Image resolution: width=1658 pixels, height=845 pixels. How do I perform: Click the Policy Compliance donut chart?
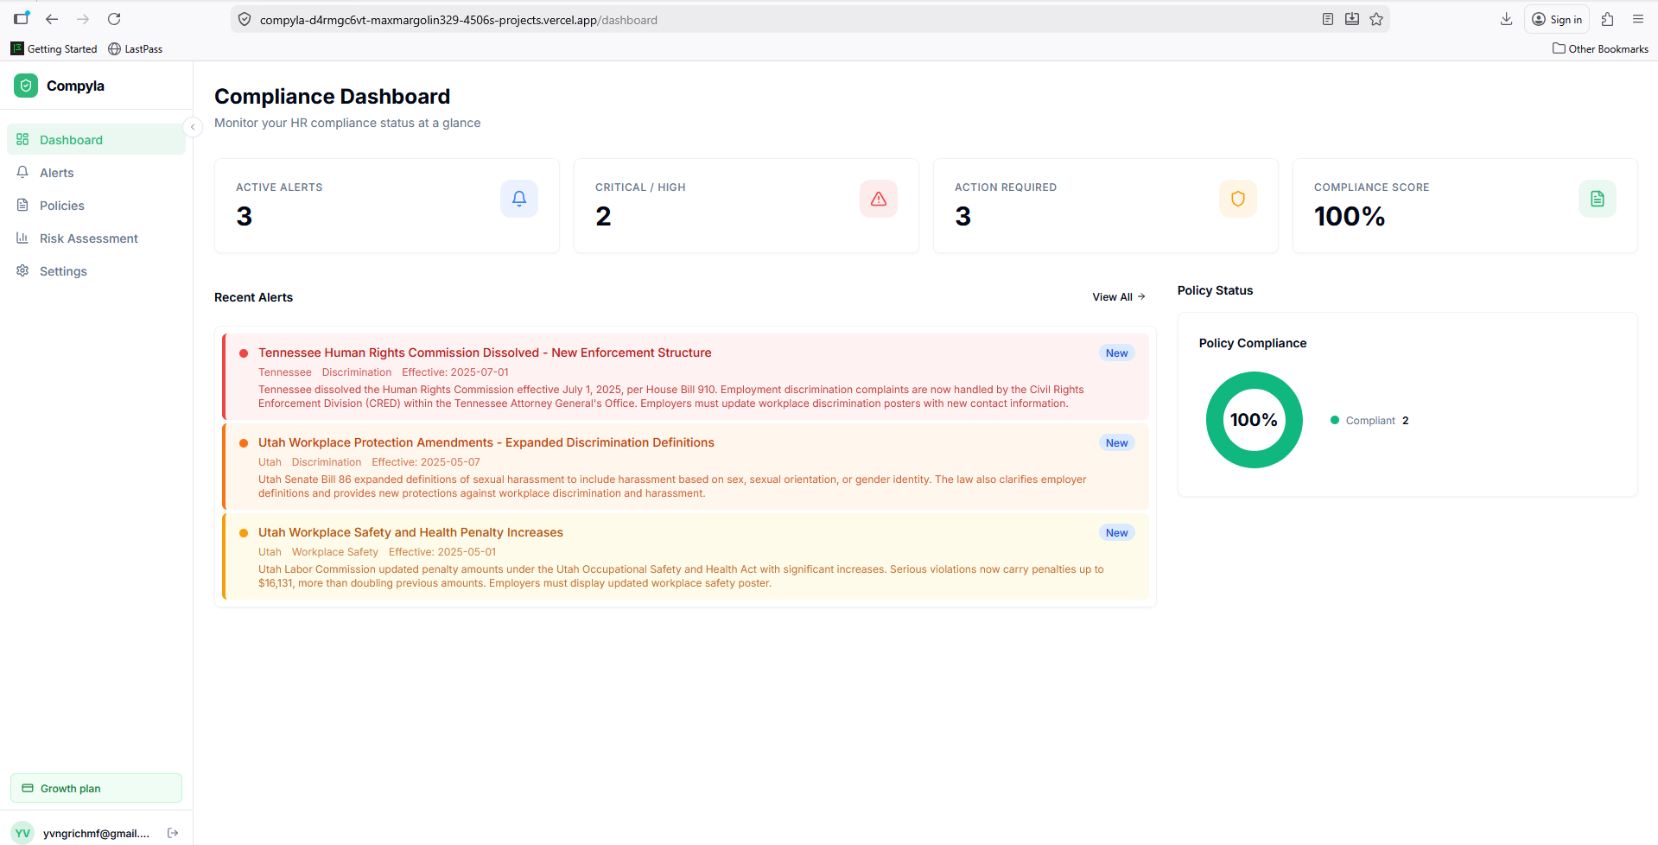click(1254, 420)
